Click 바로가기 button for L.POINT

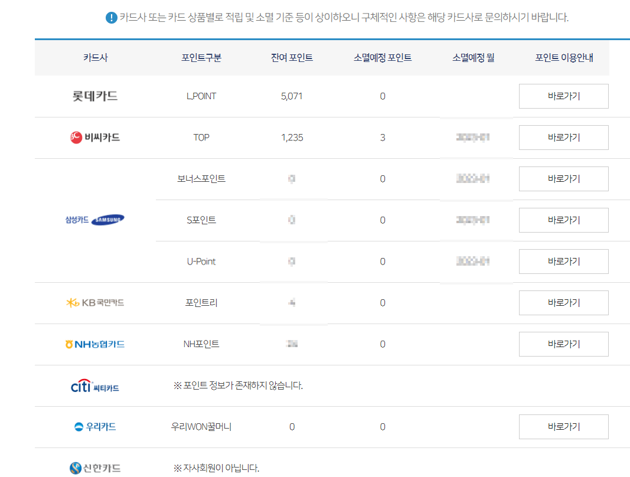click(563, 96)
